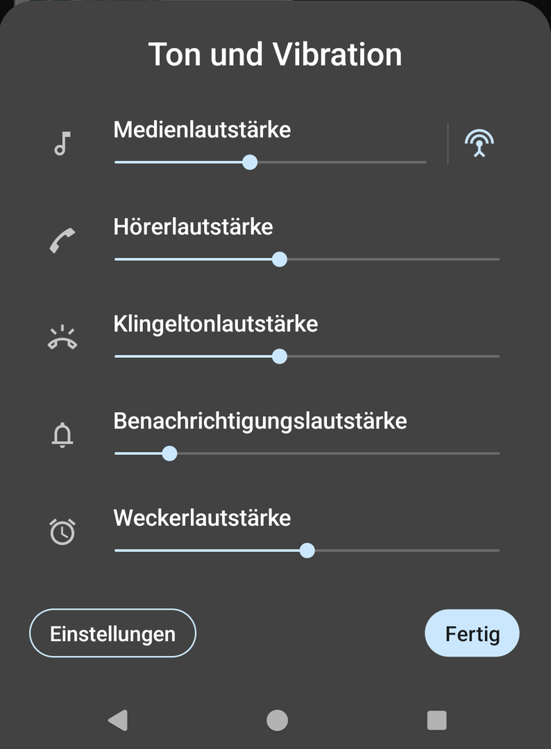Tap the phone handset call volume icon
551x749 pixels.
(62, 241)
